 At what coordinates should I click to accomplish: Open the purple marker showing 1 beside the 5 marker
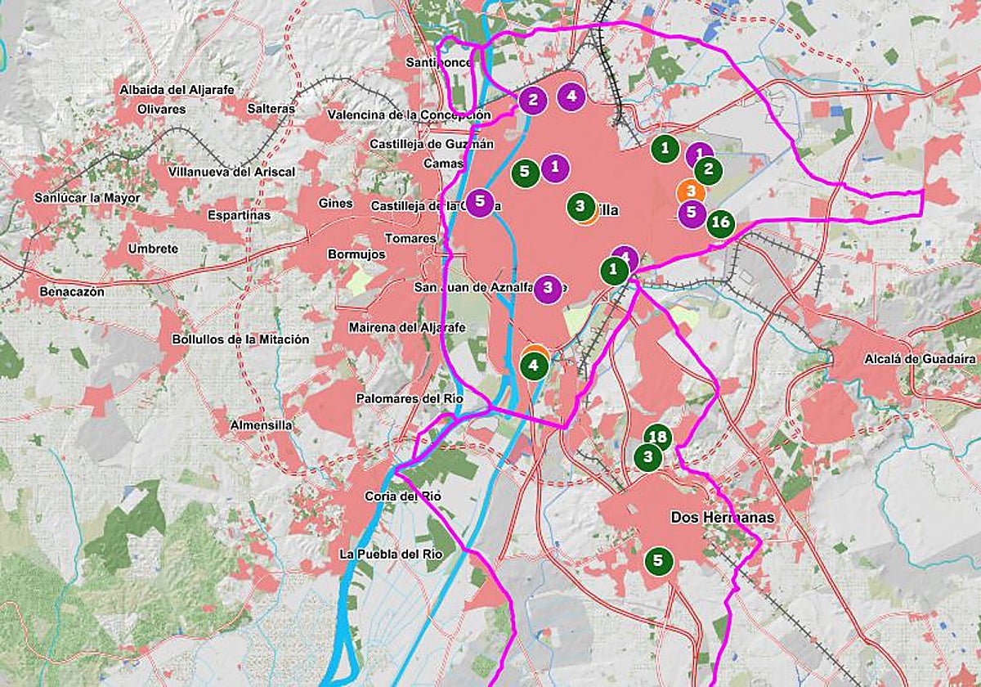[x=554, y=167]
